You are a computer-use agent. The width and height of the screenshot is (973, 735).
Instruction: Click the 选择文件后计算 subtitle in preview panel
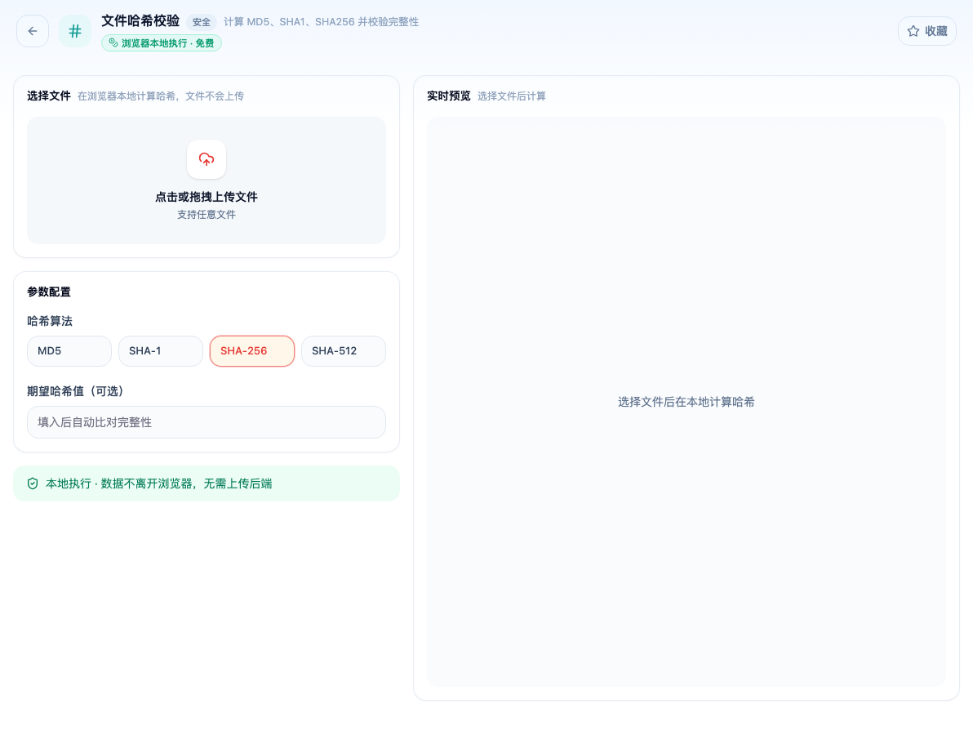(x=512, y=96)
